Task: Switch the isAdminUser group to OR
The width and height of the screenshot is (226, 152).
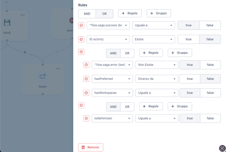Action: click(x=127, y=107)
